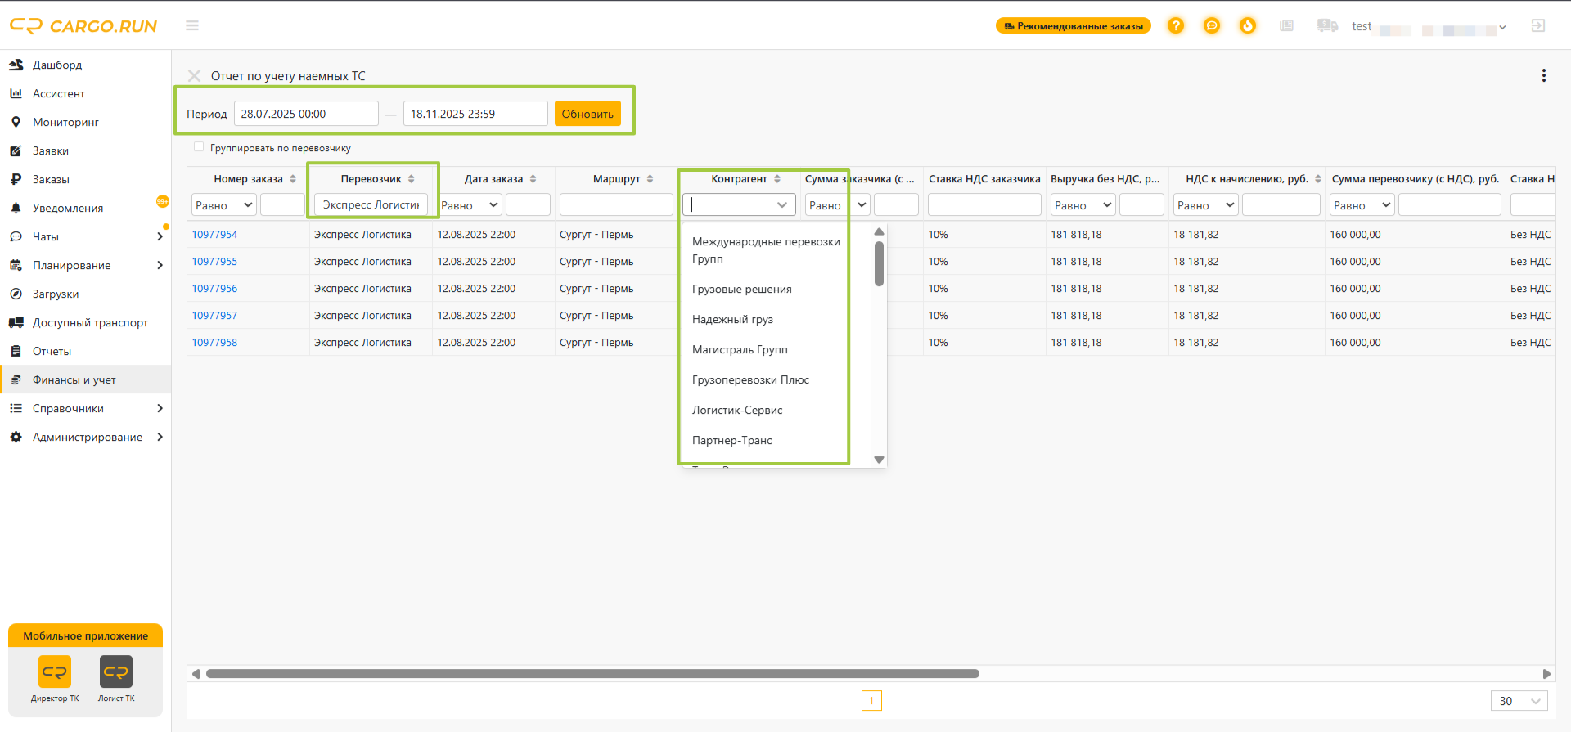Viewport: 1571px width, 732px height.
Task: Close the report with the X icon
Action: (x=194, y=75)
